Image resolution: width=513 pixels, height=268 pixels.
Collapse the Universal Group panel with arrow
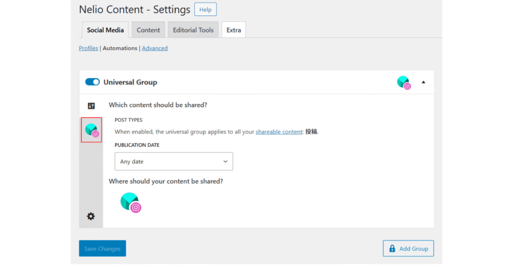coord(423,82)
